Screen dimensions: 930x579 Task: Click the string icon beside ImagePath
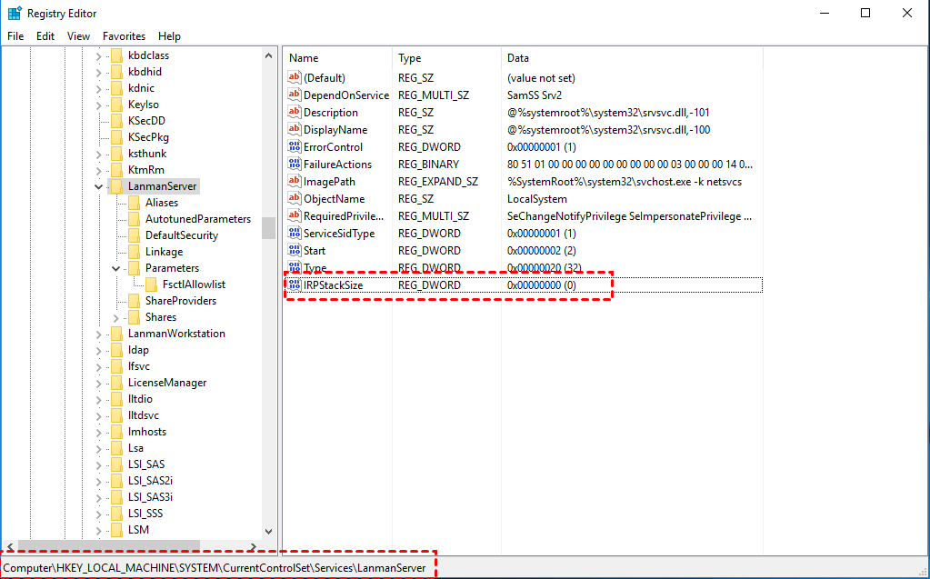tap(295, 181)
